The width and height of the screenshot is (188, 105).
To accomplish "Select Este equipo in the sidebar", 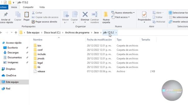I will [x=14, y=82].
